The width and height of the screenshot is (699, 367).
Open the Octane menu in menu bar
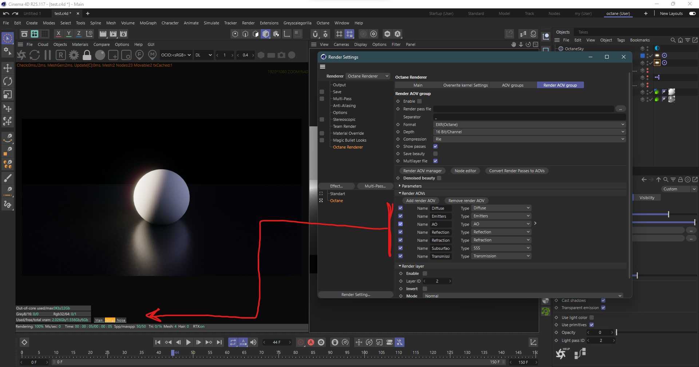point(323,23)
